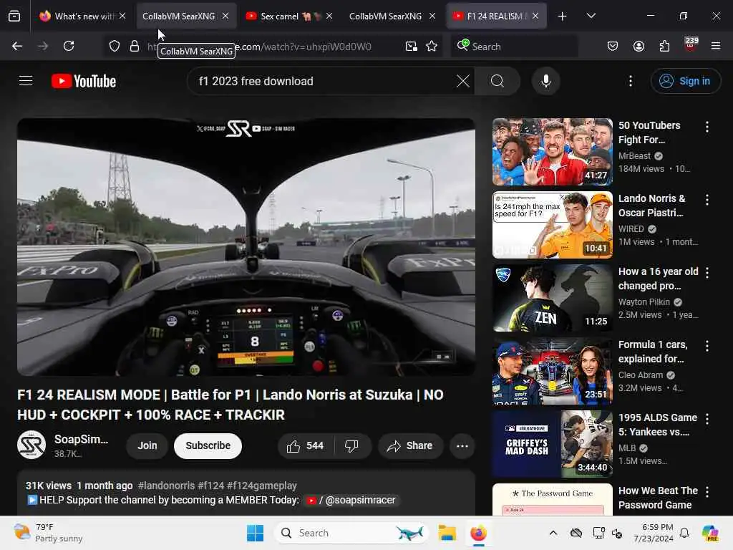The height and width of the screenshot is (550, 733).
Task: Close the F1 24 REALISM tab
Action: (x=535, y=16)
